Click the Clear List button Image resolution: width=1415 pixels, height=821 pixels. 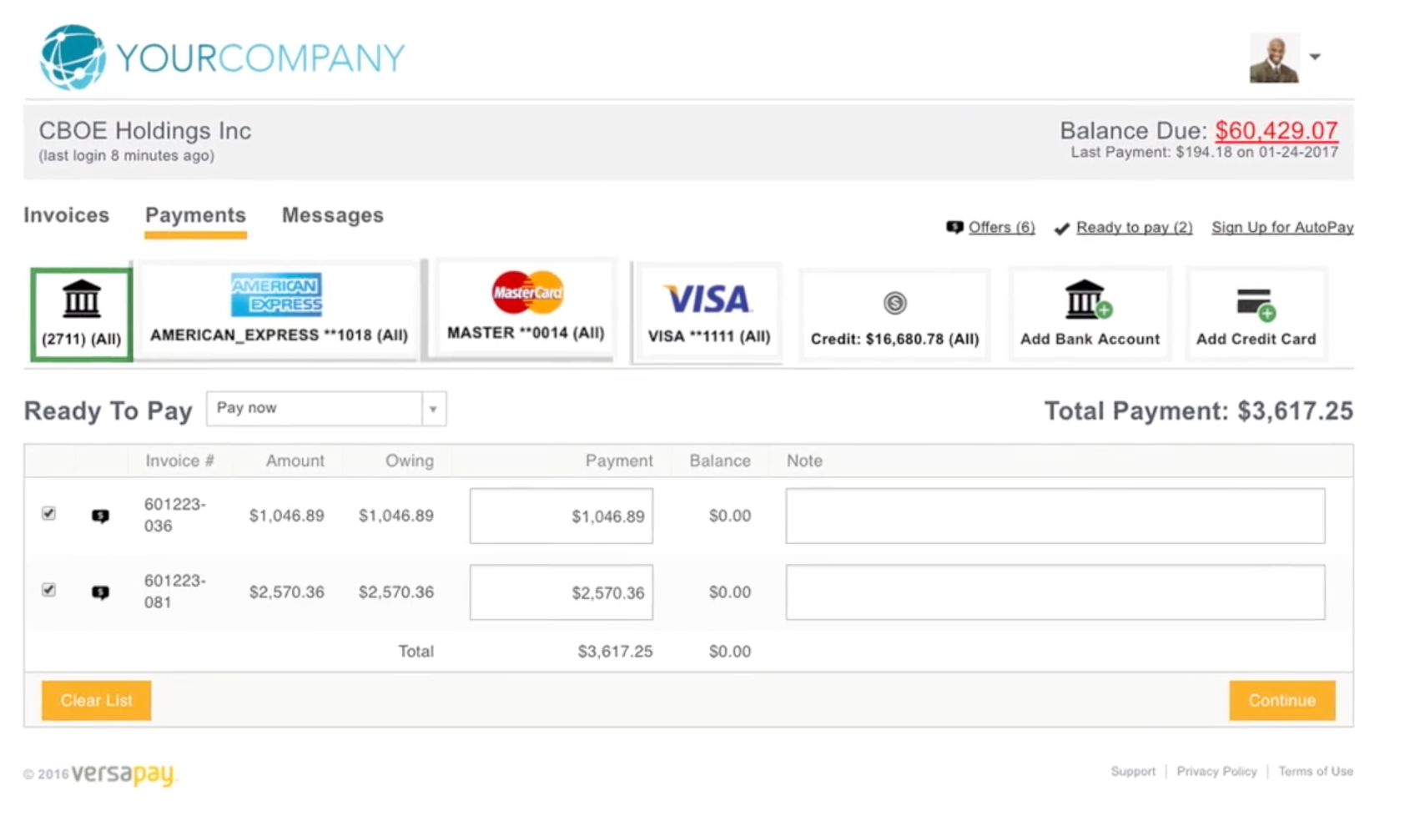pyautogui.click(x=97, y=701)
